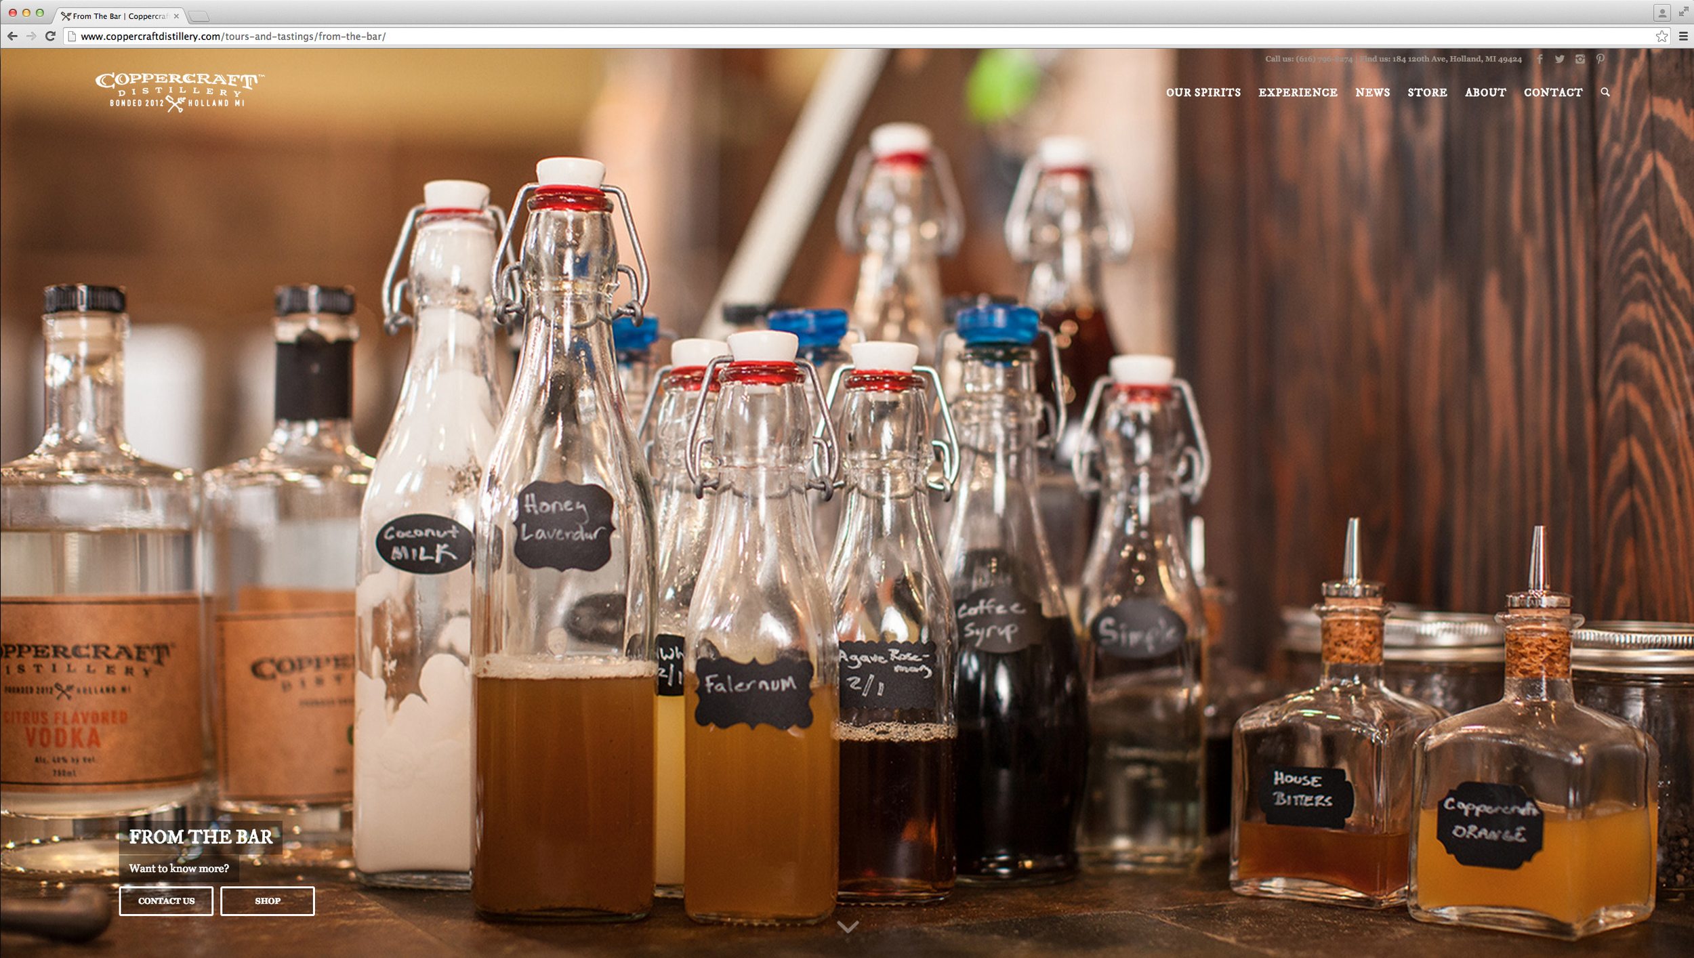
Task: Enter fullscreen with the expand arrows icon
Action: point(1683,12)
